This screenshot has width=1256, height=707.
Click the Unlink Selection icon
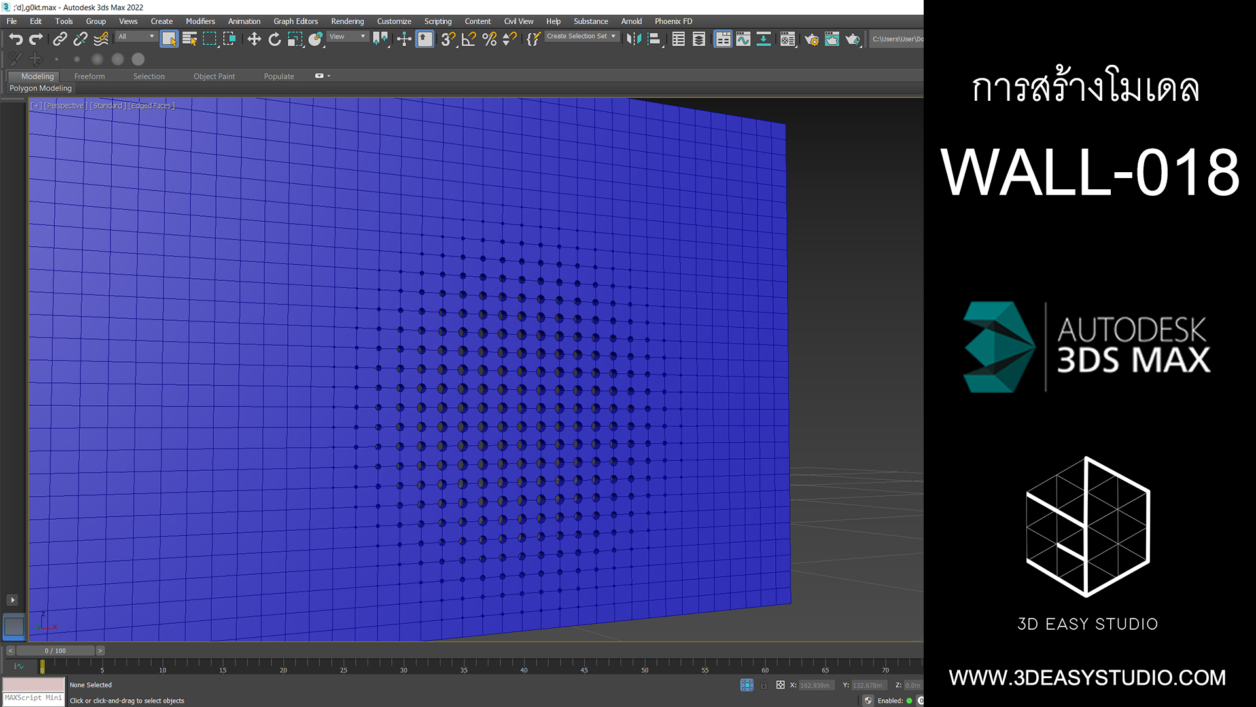[80, 39]
